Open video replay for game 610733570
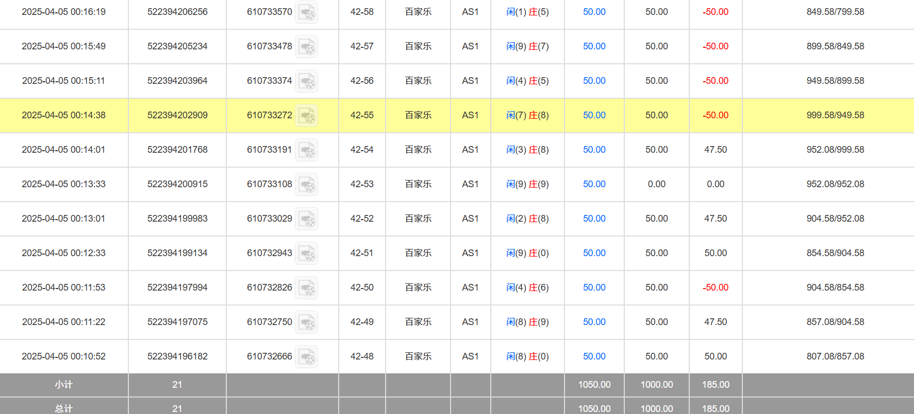 click(307, 12)
